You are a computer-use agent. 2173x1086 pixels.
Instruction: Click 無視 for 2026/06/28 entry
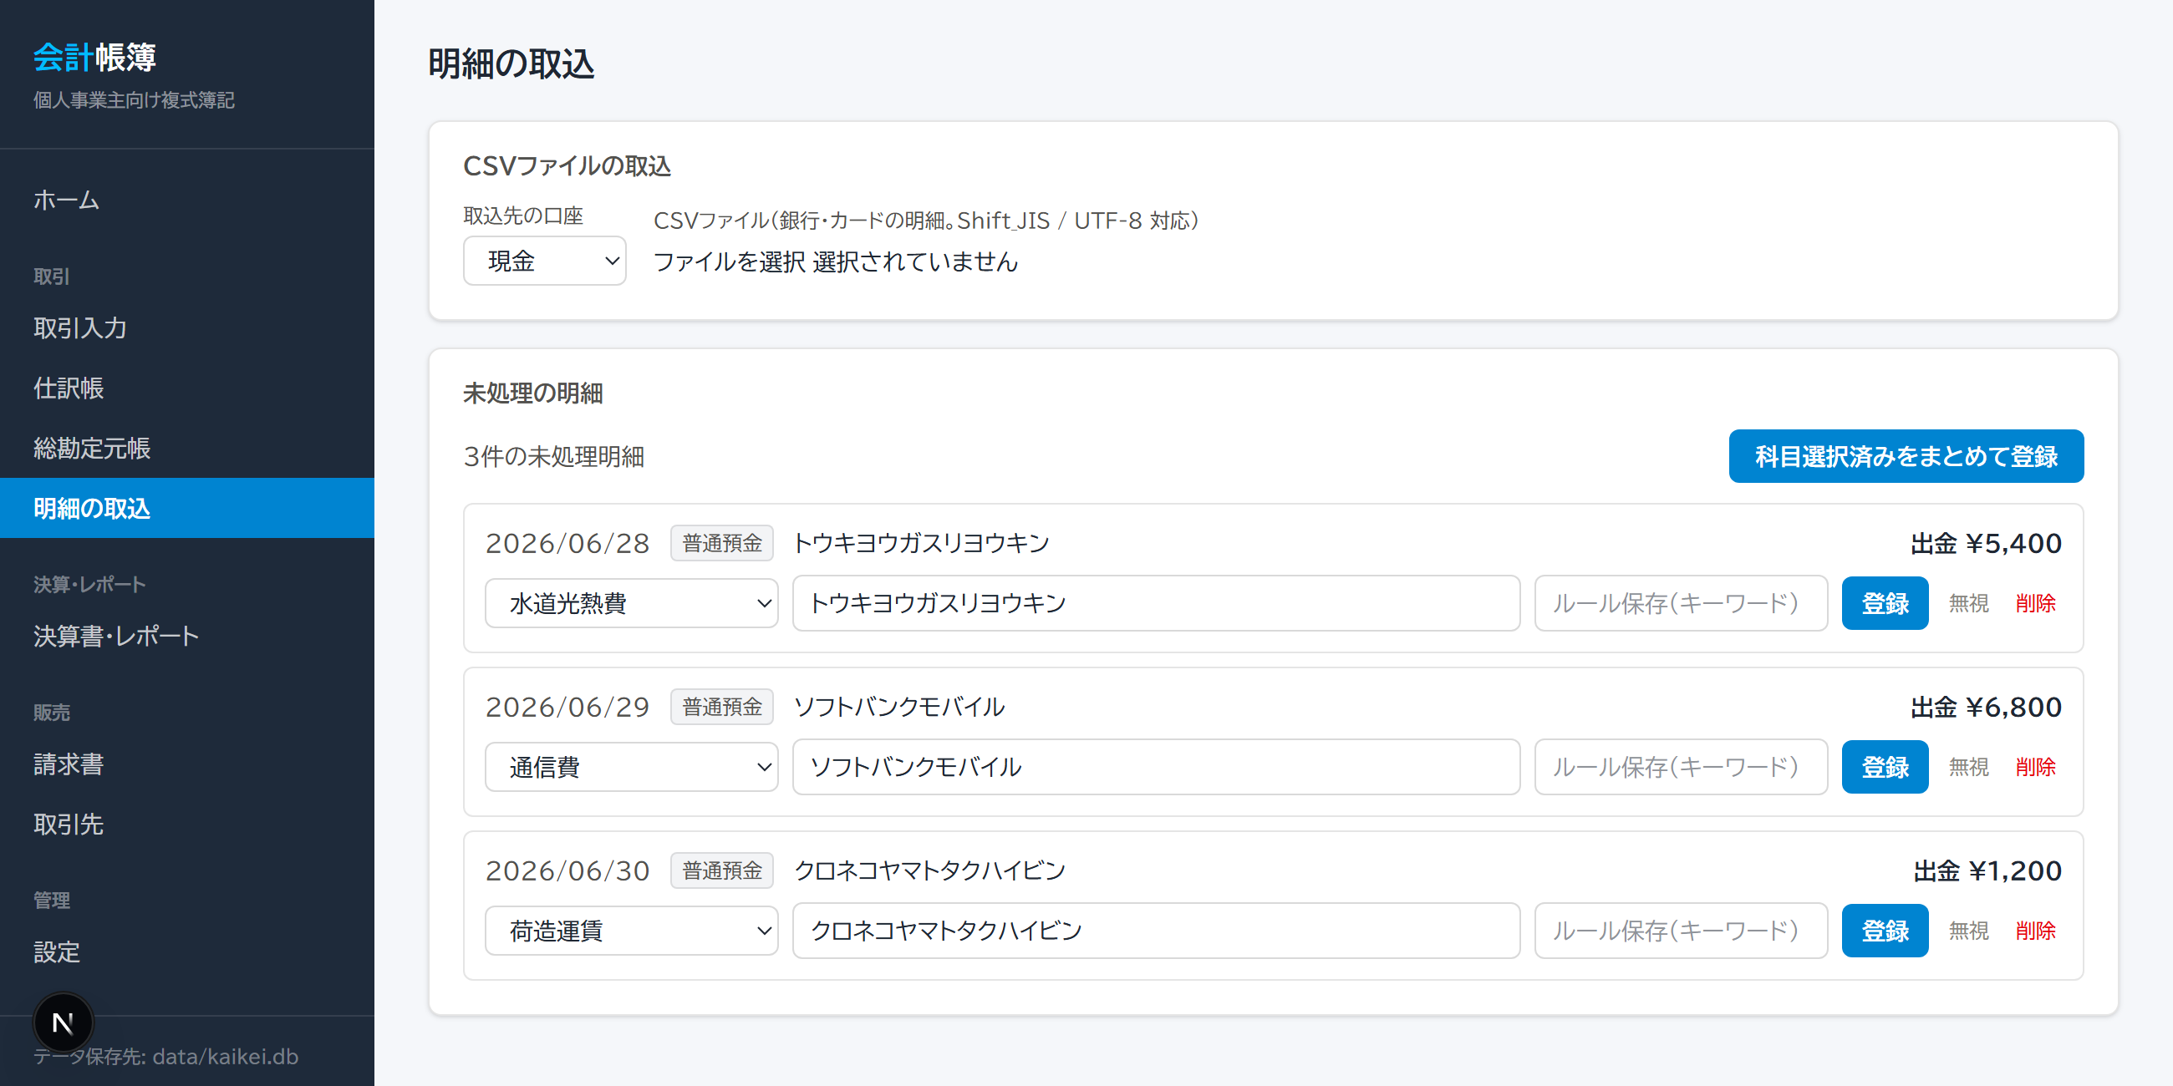(x=1969, y=603)
